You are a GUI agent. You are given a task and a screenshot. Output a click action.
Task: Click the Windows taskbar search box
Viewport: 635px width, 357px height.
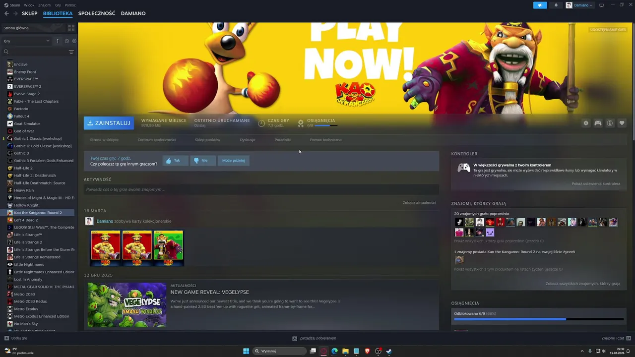coord(279,351)
